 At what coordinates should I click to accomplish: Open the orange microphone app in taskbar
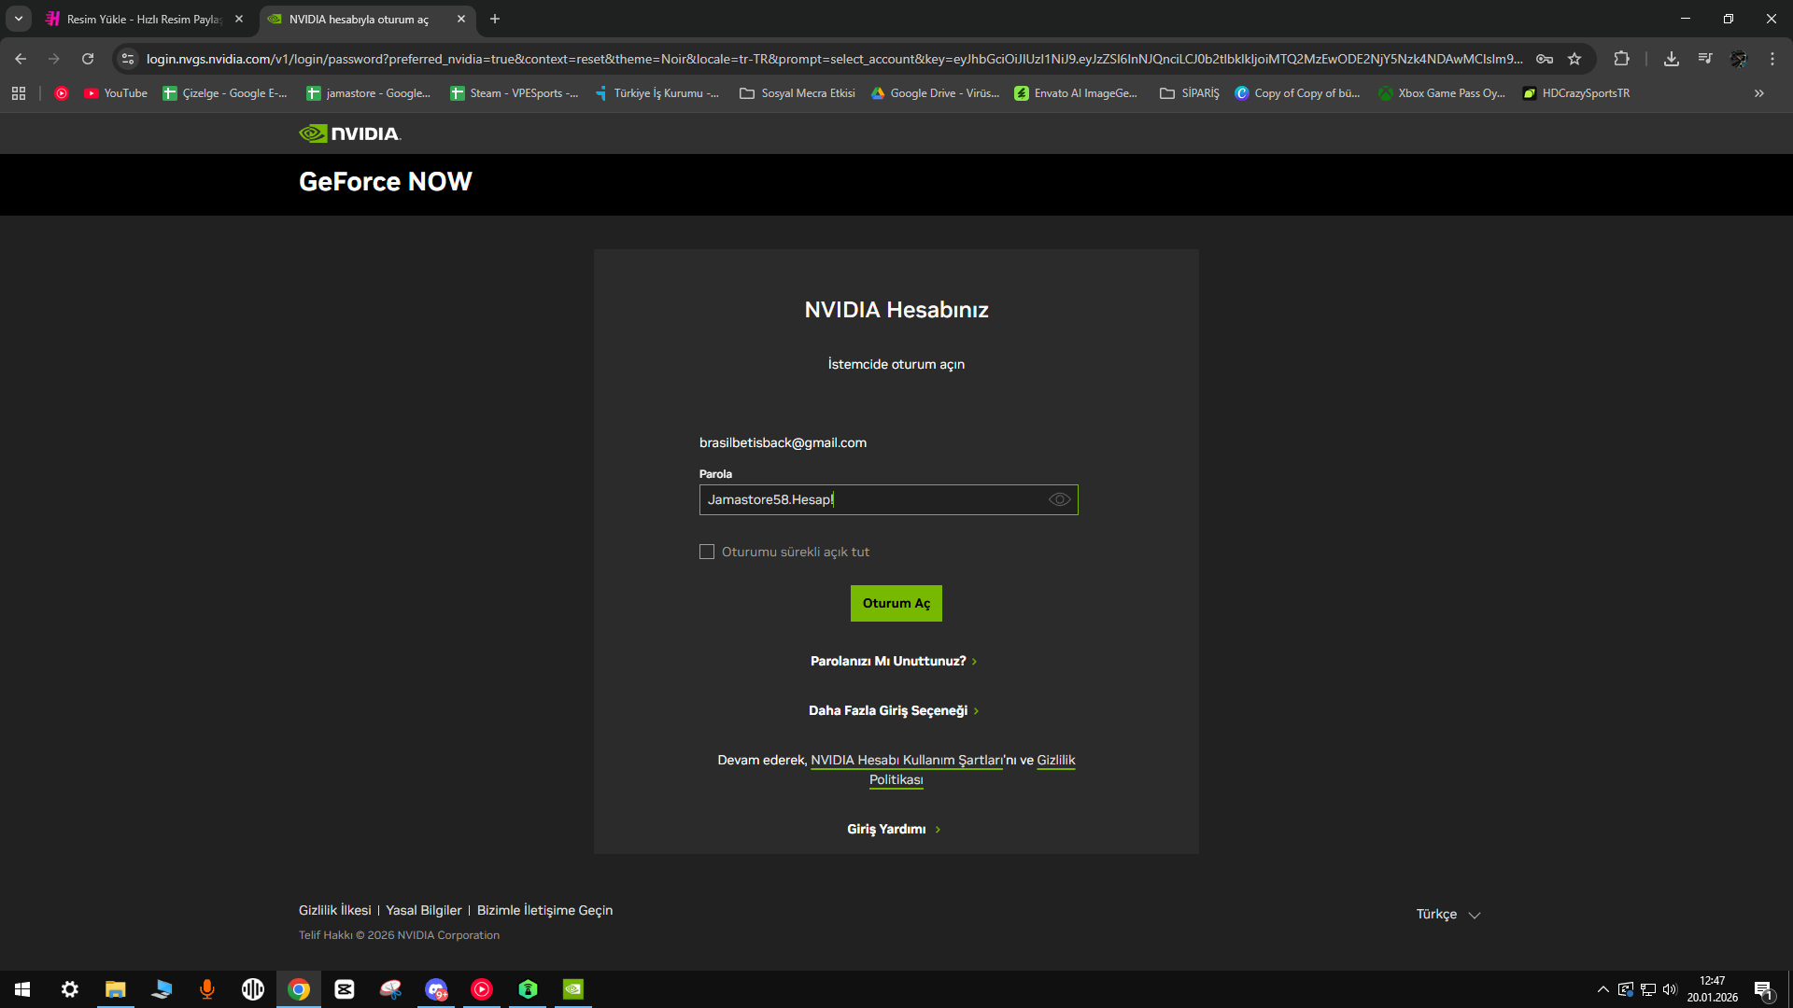[x=207, y=989]
